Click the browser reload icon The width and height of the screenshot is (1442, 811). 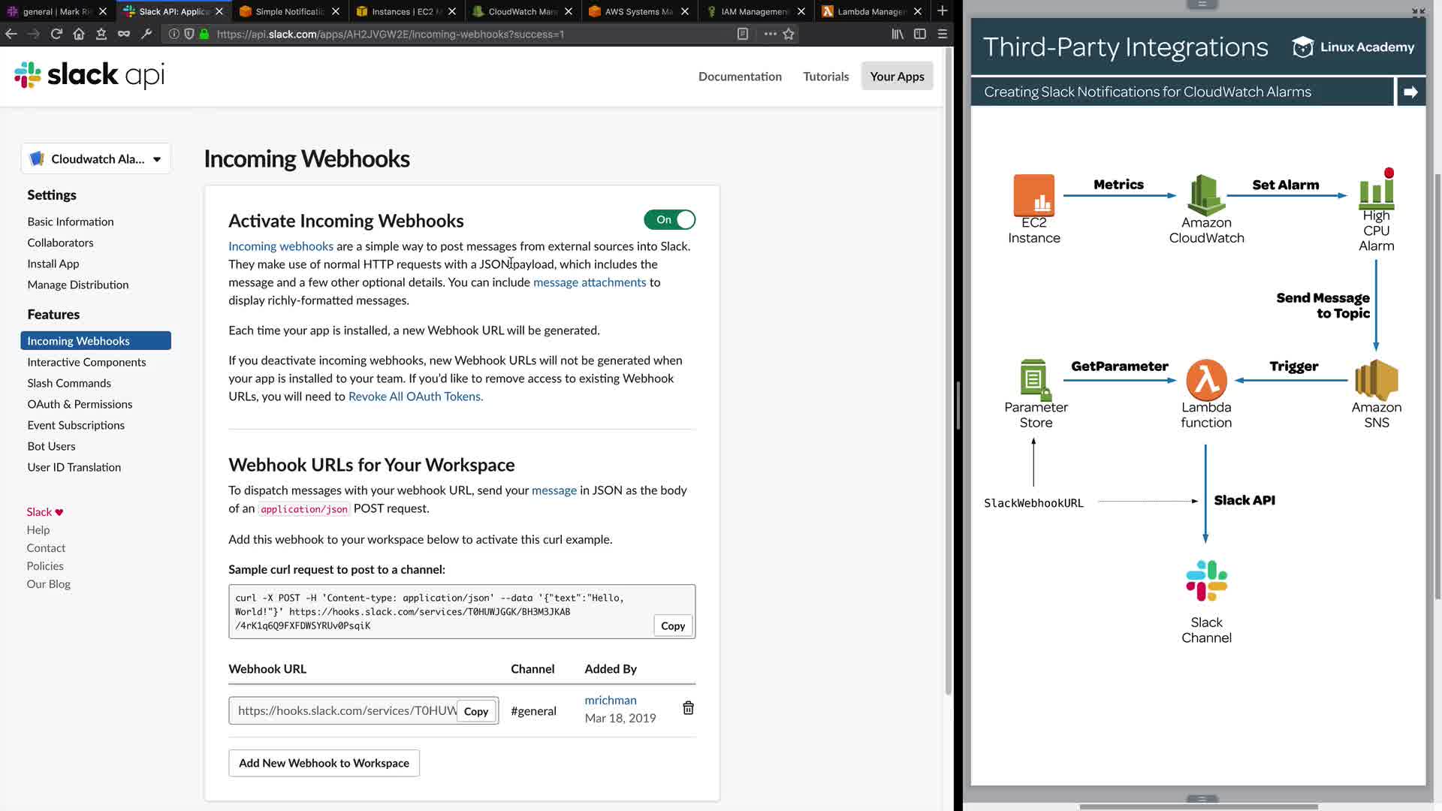click(x=56, y=34)
